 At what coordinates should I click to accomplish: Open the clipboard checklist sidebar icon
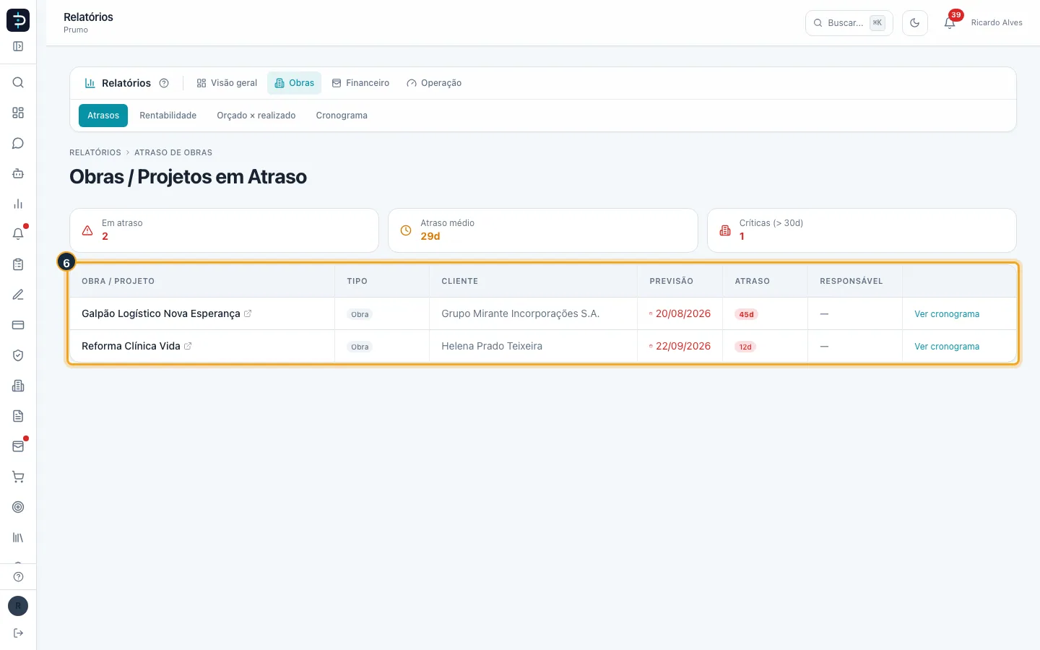click(18, 264)
